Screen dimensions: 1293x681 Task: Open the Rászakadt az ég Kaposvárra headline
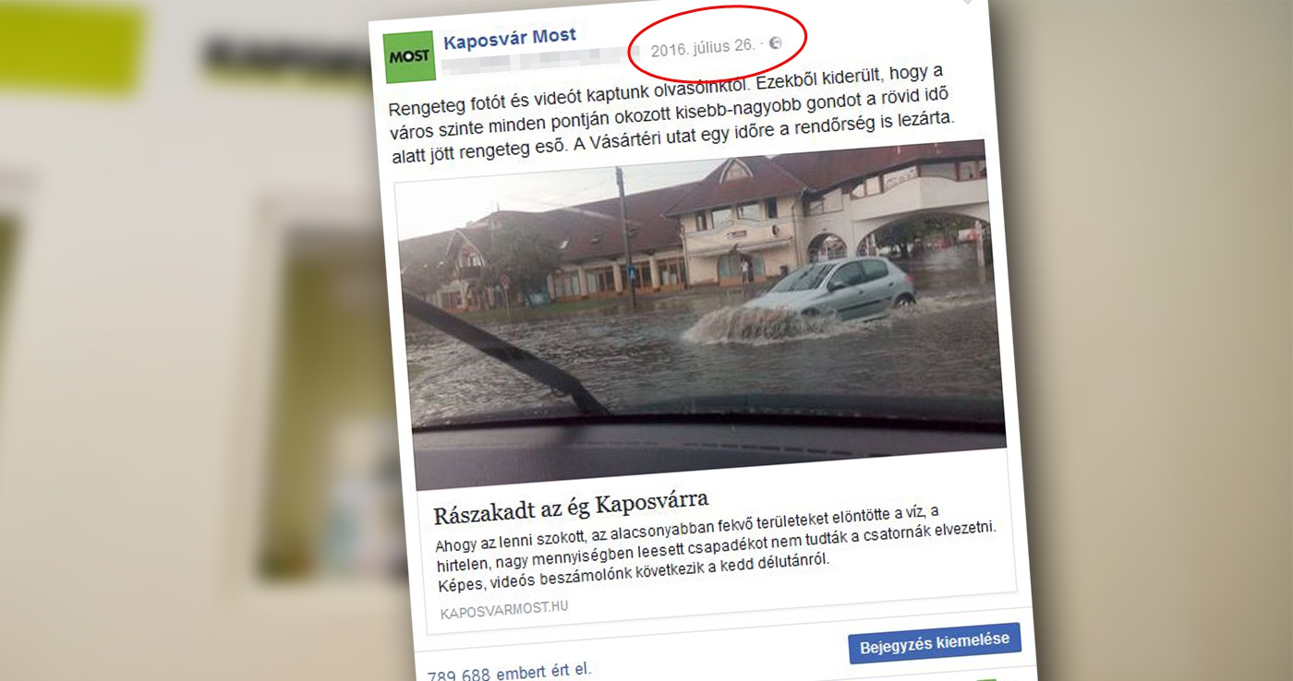click(571, 506)
